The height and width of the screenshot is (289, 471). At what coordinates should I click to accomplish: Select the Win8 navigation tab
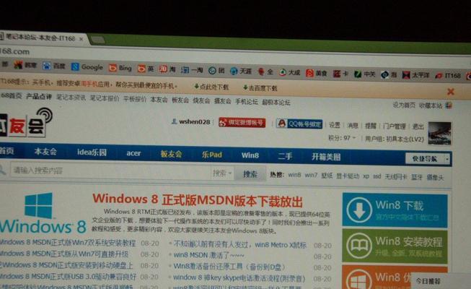pyautogui.click(x=250, y=155)
